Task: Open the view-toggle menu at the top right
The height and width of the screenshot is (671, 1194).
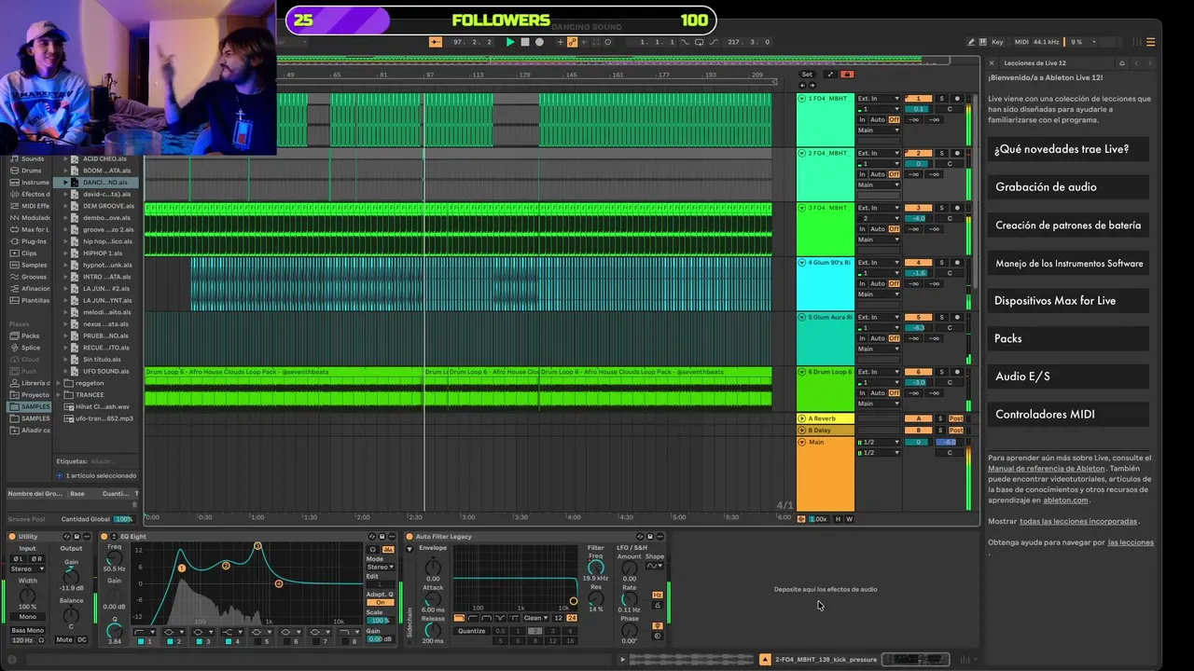Action: [x=1150, y=42]
